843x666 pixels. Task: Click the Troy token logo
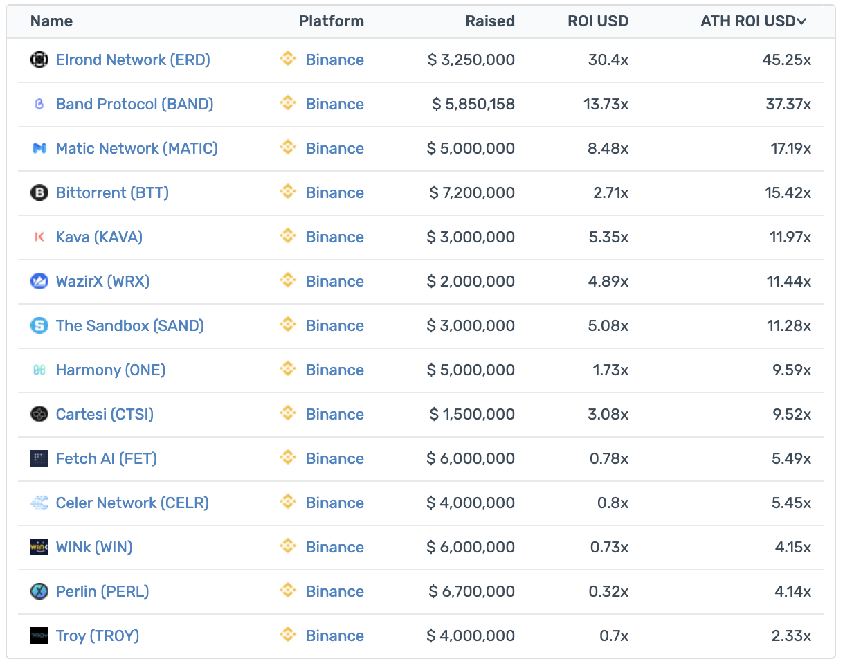point(39,636)
